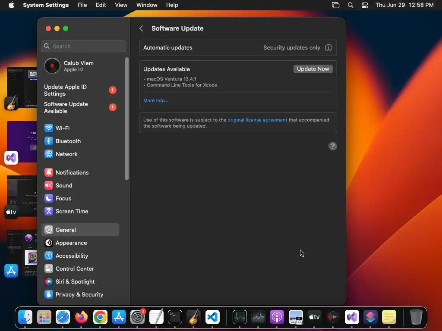
Task: Launch Google Chrome from the Dock
Action: pos(100,317)
